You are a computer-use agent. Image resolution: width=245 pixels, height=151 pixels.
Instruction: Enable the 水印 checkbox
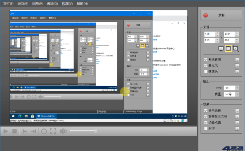coord(206,128)
